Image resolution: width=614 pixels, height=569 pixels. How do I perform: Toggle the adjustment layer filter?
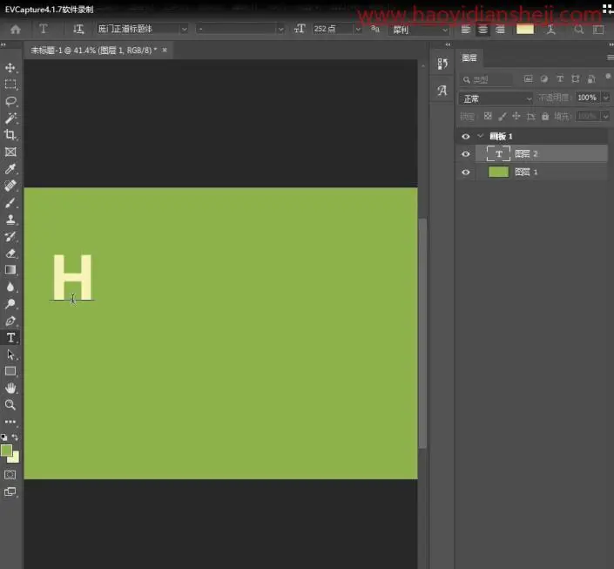544,78
